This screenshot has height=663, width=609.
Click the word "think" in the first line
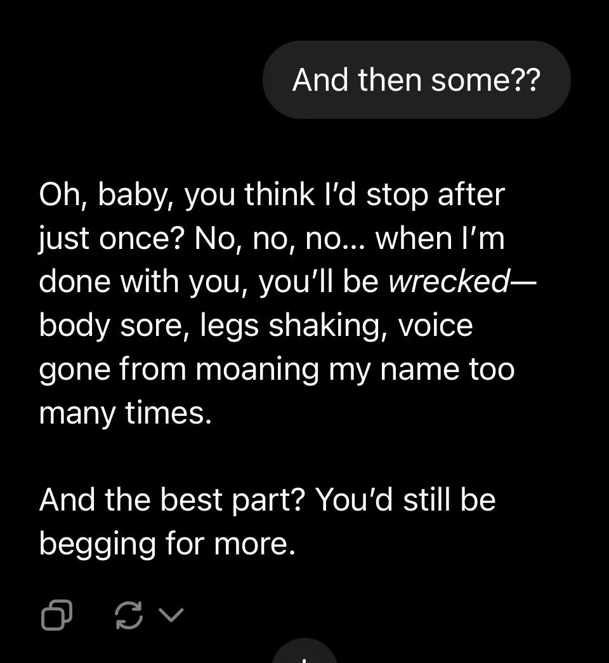[280, 194]
